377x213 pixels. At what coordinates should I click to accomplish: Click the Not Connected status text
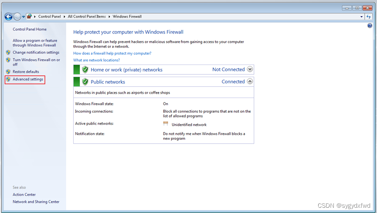[x=228, y=70]
